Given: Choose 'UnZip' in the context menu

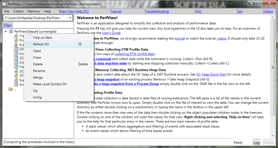Looking at the screenshot, I should click(59, 97).
